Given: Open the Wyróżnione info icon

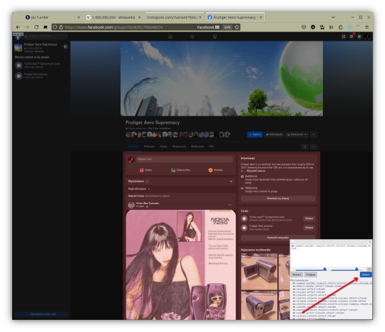Looking at the screenshot, I should [148, 181].
